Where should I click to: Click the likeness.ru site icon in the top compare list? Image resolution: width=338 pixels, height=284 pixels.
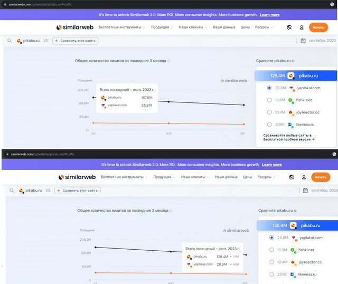pyautogui.click(x=290, y=125)
